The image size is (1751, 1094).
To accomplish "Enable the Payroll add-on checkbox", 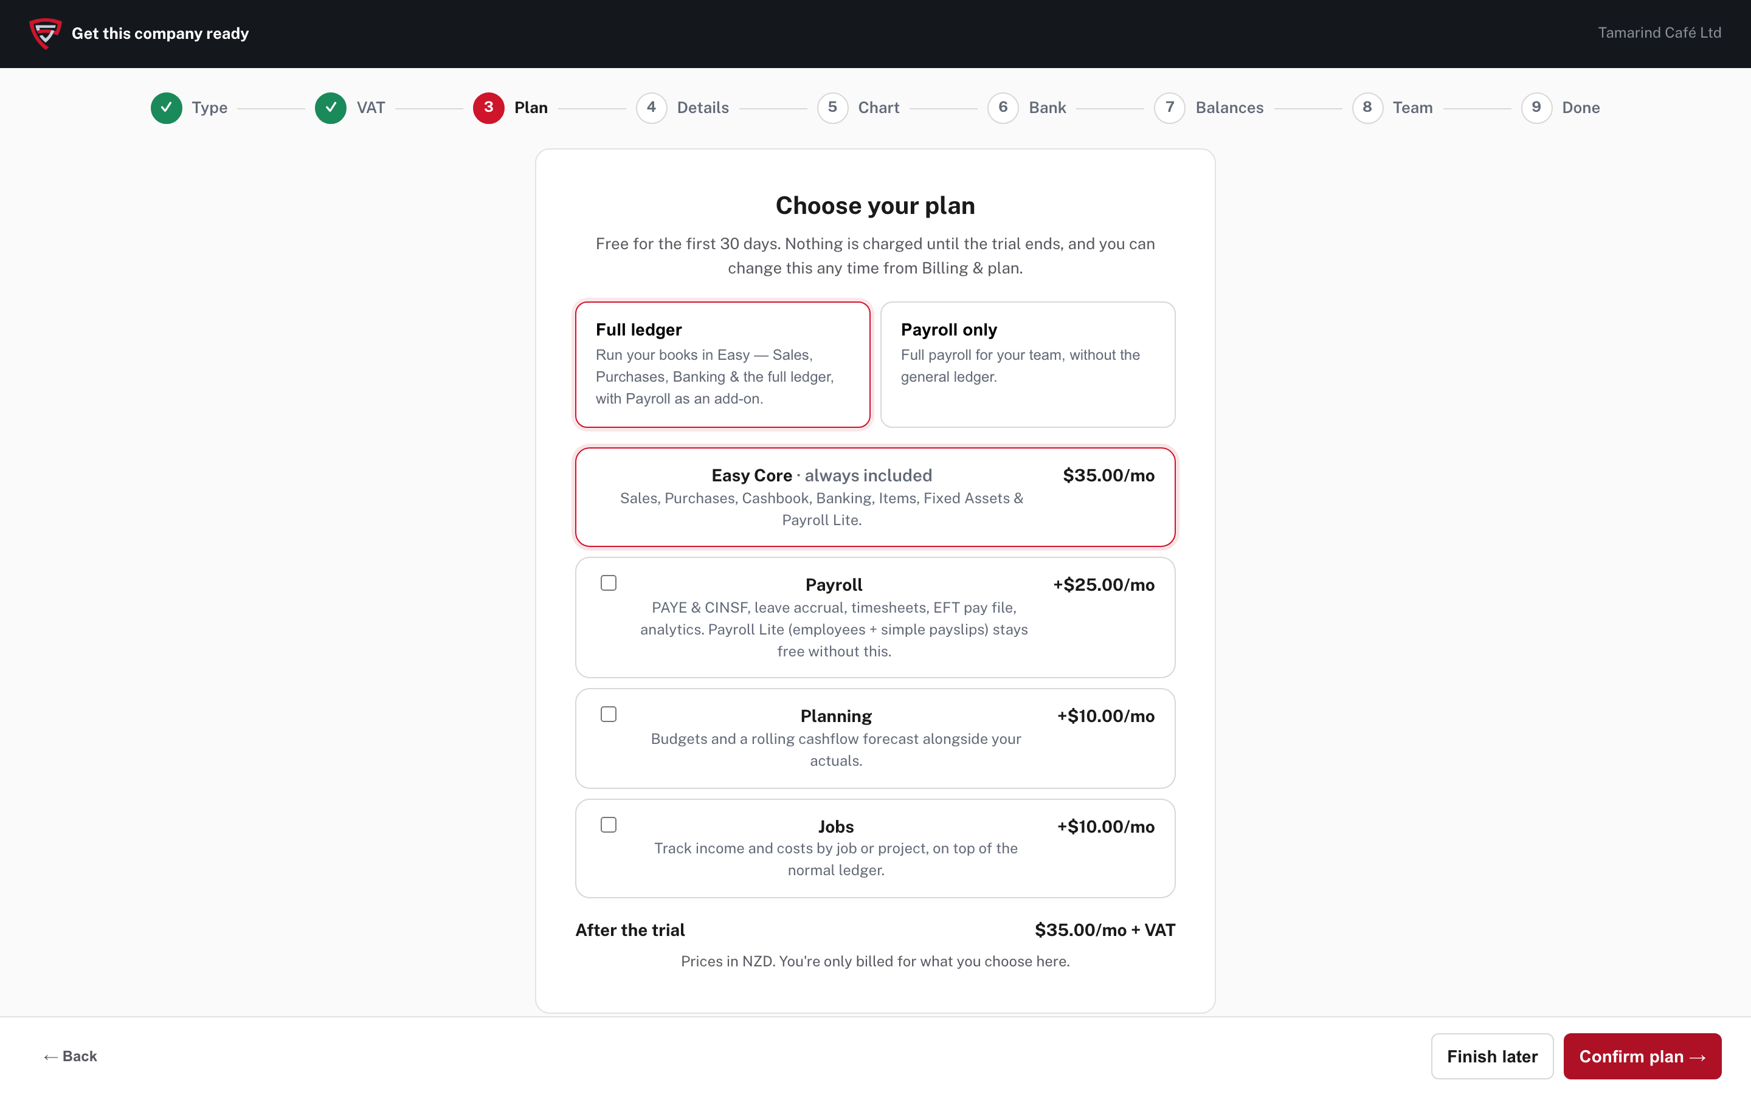I will tap(609, 583).
